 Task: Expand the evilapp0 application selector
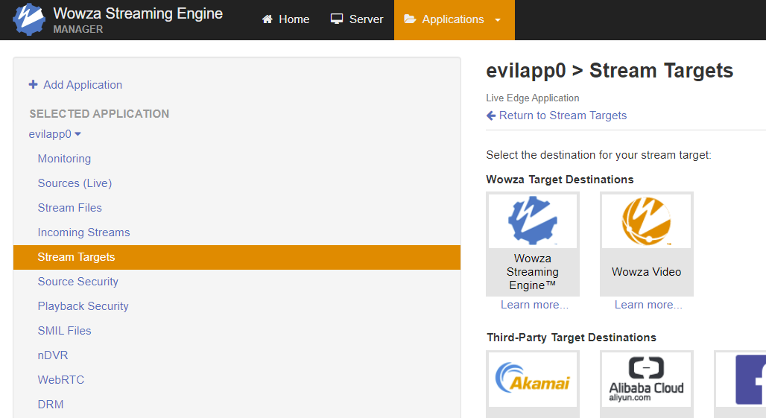[54, 134]
